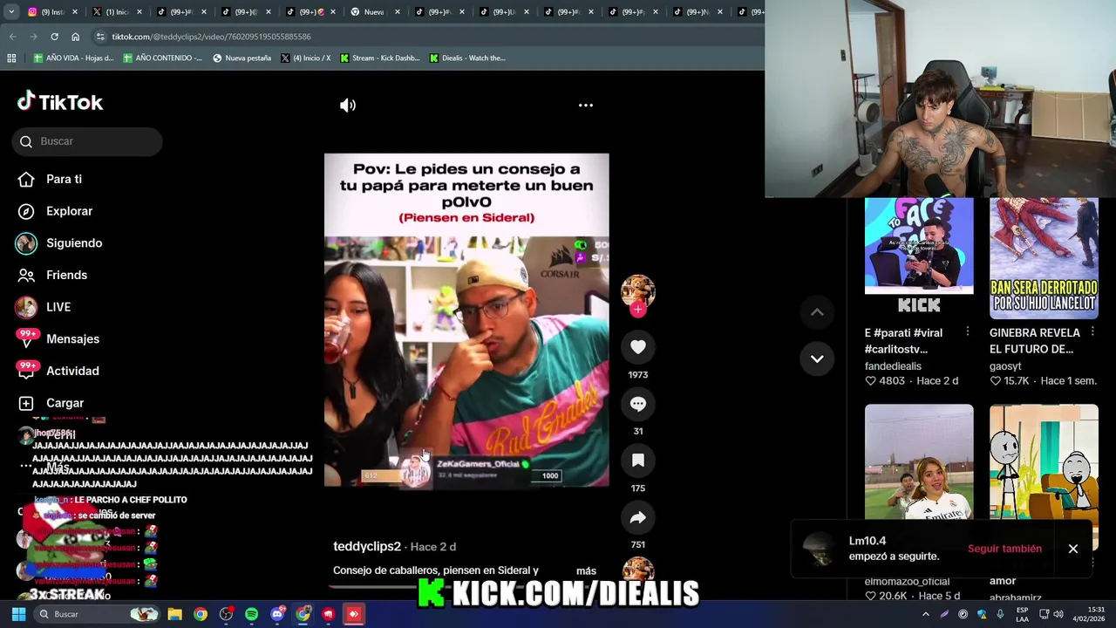Show hidden system tray icons chevron

click(x=926, y=614)
